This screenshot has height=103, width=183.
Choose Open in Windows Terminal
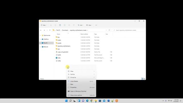[x=81, y=91]
